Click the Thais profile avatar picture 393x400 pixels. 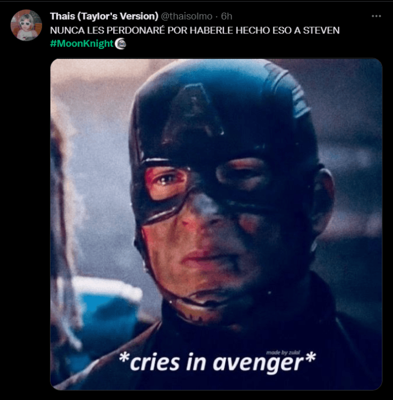tap(26, 25)
